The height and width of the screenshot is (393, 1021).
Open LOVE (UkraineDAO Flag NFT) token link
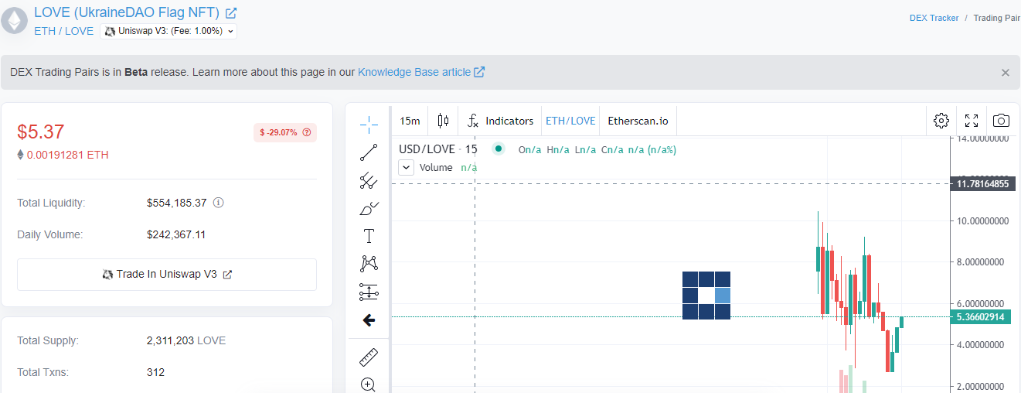(127, 12)
